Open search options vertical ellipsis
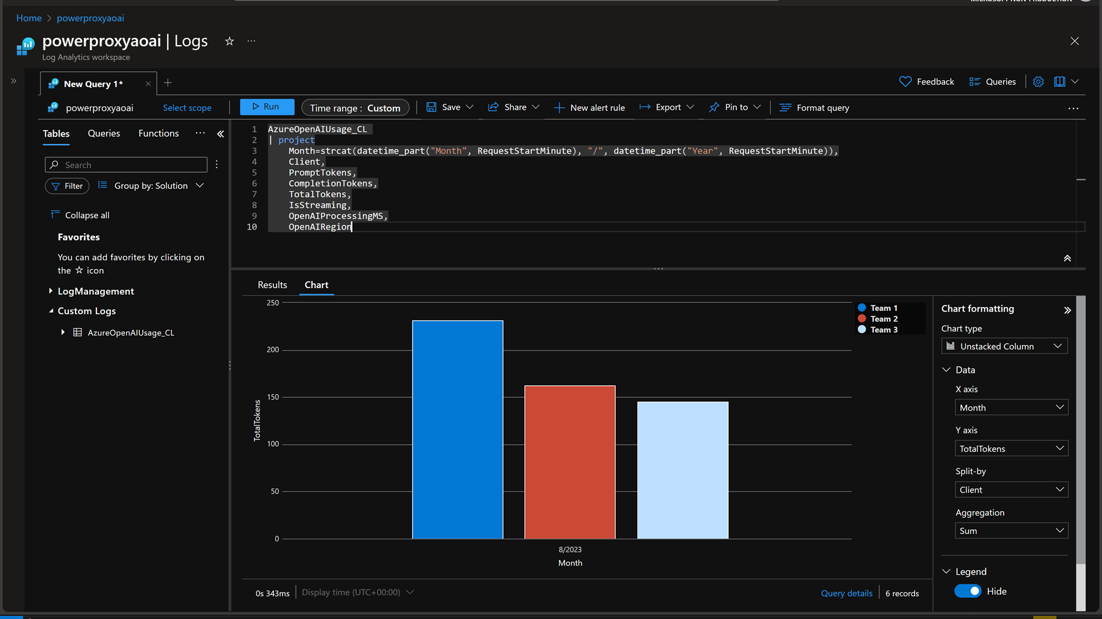1102x619 pixels. [x=217, y=165]
